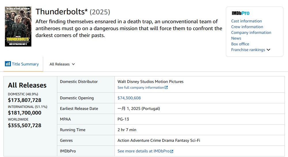Image resolution: width=288 pixels, height=157 pixels.
Task: Click the movie synopsis paragraph
Action: coord(129,28)
